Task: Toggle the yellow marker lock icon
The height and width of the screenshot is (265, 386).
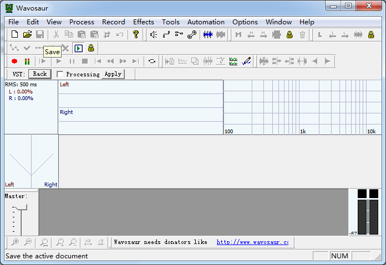Action: coord(289,35)
